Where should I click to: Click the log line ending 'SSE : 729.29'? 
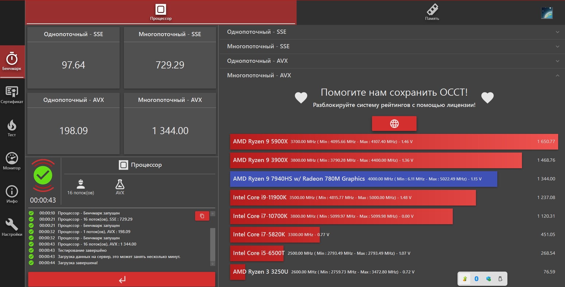[x=95, y=219]
